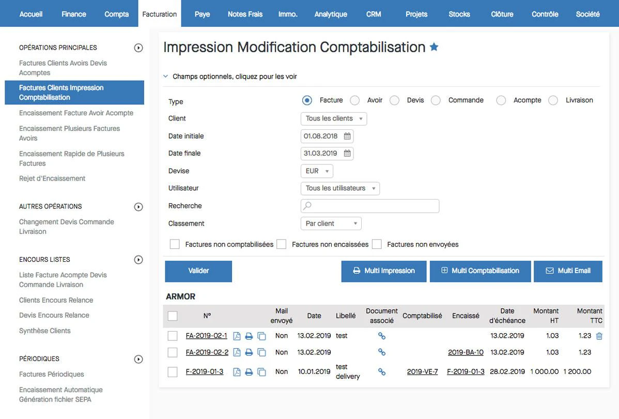Click the Valider button

[198, 271]
